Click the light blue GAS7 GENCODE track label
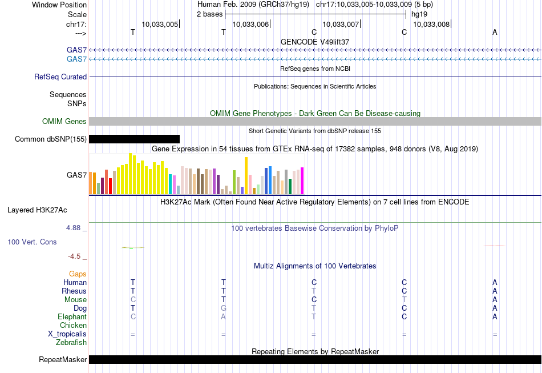542x373 pixels. coord(76,59)
